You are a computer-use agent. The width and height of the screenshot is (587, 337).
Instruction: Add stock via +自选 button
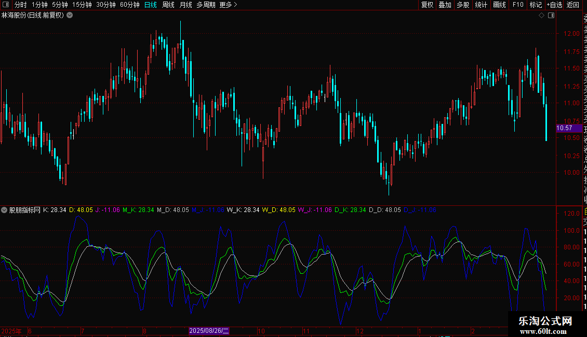point(554,5)
